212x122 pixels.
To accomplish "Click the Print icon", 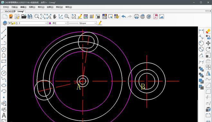I will pos(137,16).
